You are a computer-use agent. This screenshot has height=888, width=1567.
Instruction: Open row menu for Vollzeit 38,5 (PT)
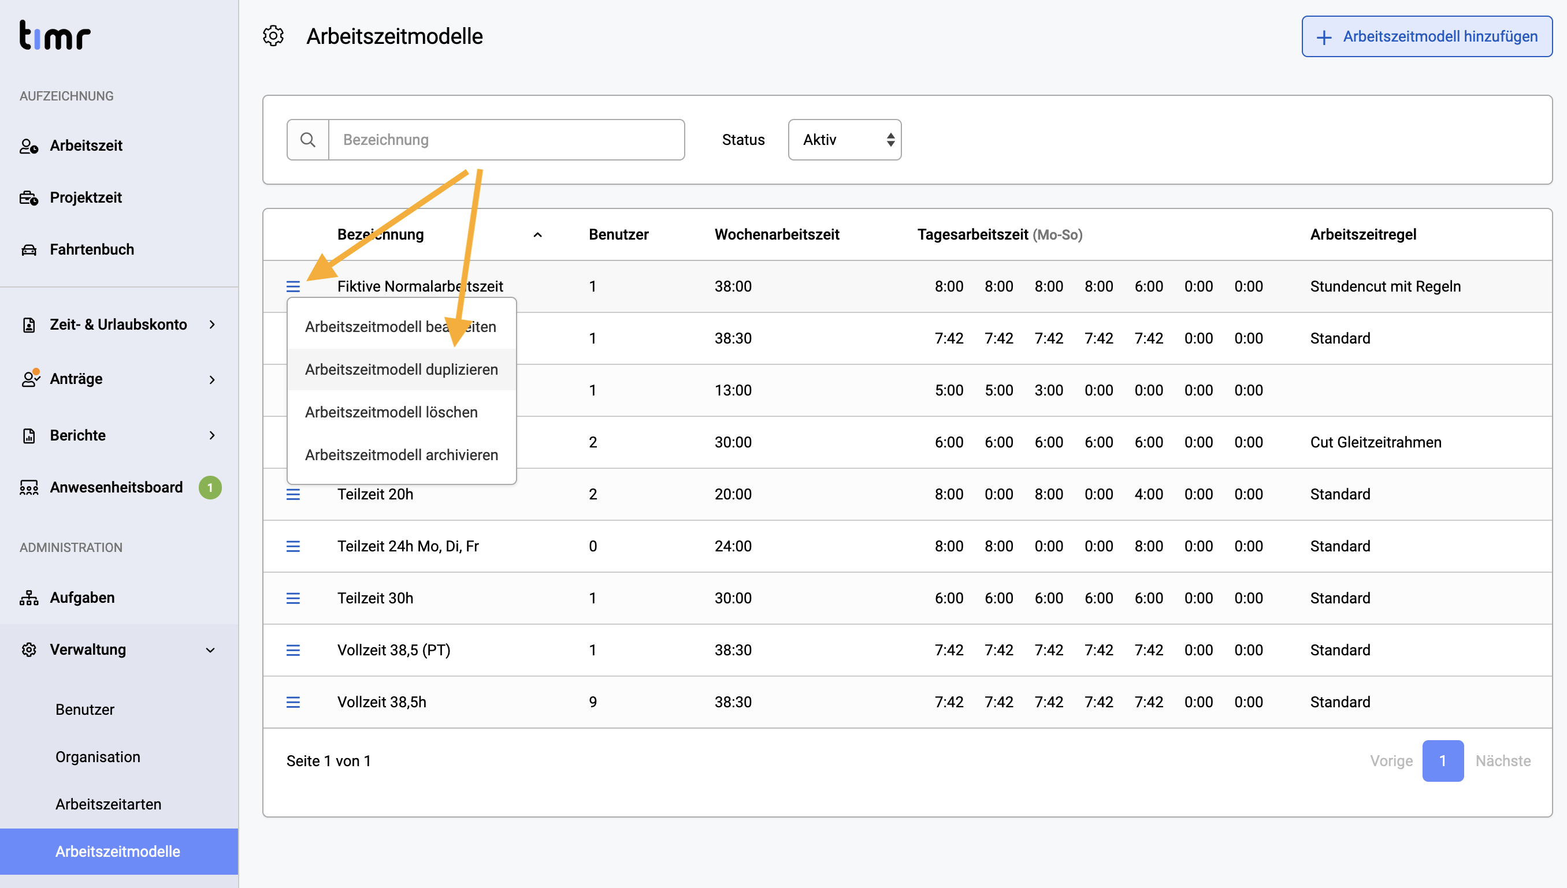pos(293,650)
